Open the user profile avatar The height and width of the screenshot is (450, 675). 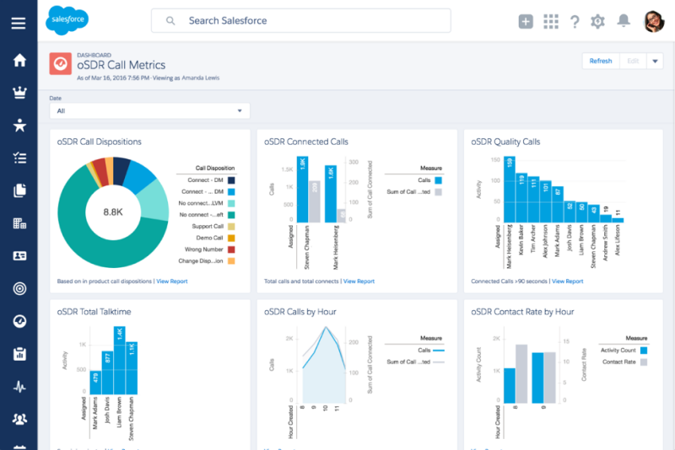point(653,21)
